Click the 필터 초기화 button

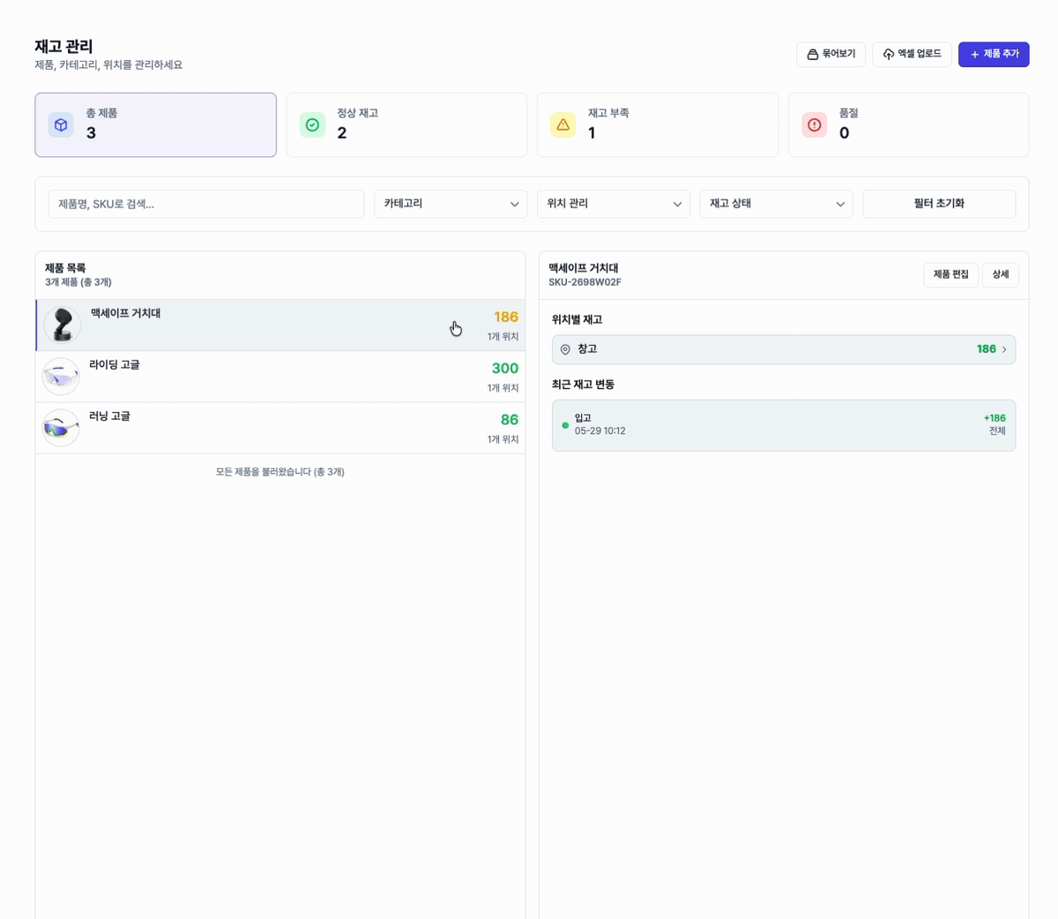pos(939,204)
